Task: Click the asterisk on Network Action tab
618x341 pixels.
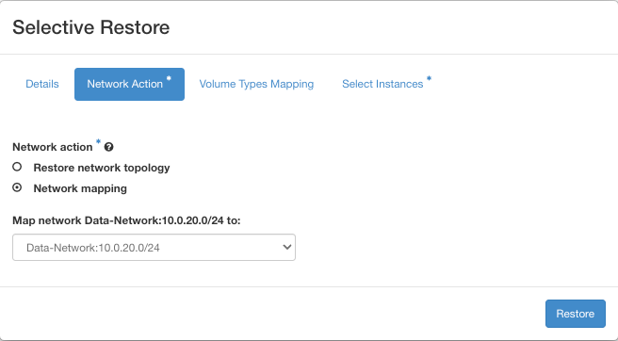Action: tap(169, 78)
